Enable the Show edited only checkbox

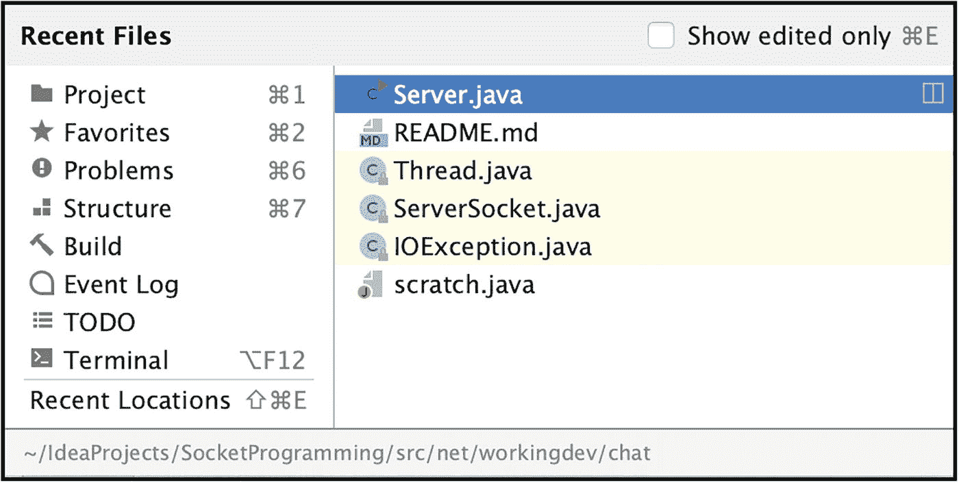pos(661,36)
